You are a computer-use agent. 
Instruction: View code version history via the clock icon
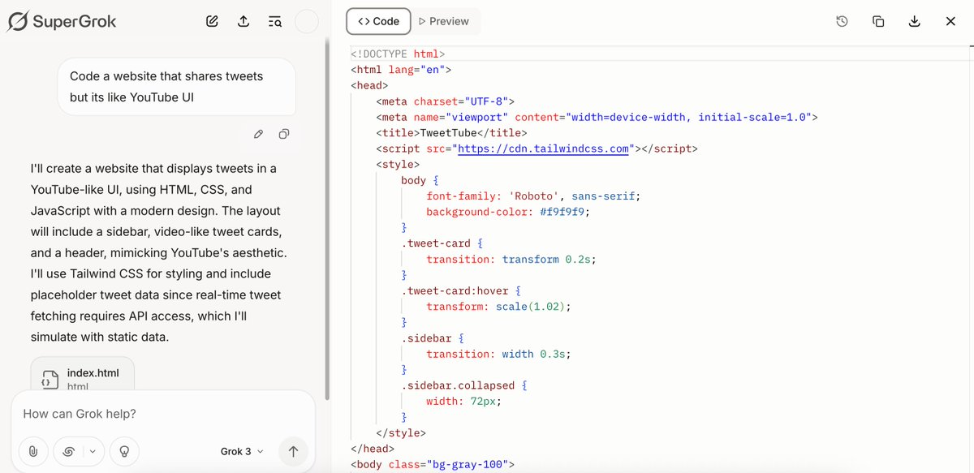tap(842, 21)
